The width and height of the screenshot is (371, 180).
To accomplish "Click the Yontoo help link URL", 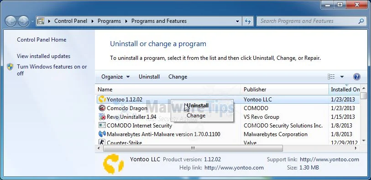I will pos(234,168).
